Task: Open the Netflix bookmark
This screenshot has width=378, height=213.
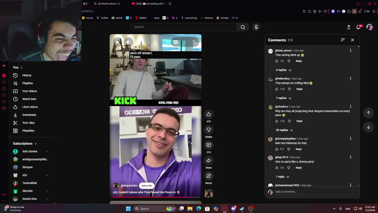Action: point(141,18)
